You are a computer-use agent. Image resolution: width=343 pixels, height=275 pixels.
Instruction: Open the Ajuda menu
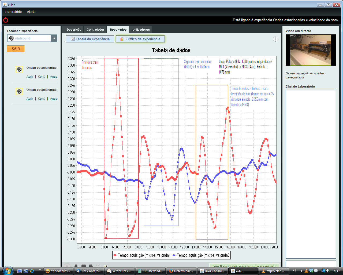(31, 12)
